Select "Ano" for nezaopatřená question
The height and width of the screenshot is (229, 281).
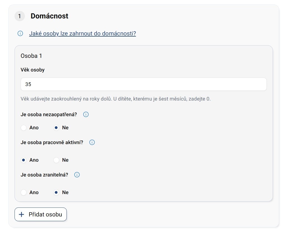click(x=24, y=128)
